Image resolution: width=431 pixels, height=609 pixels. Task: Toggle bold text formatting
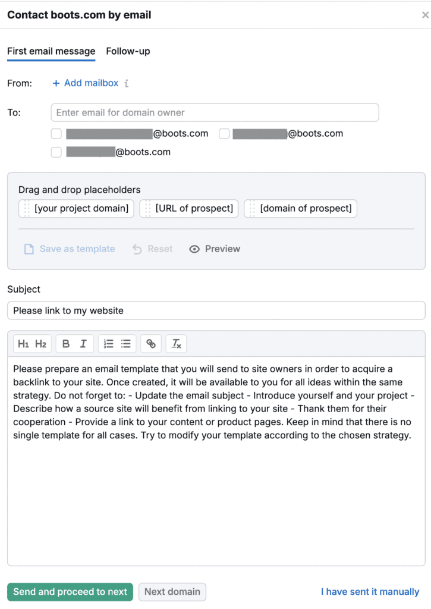66,344
